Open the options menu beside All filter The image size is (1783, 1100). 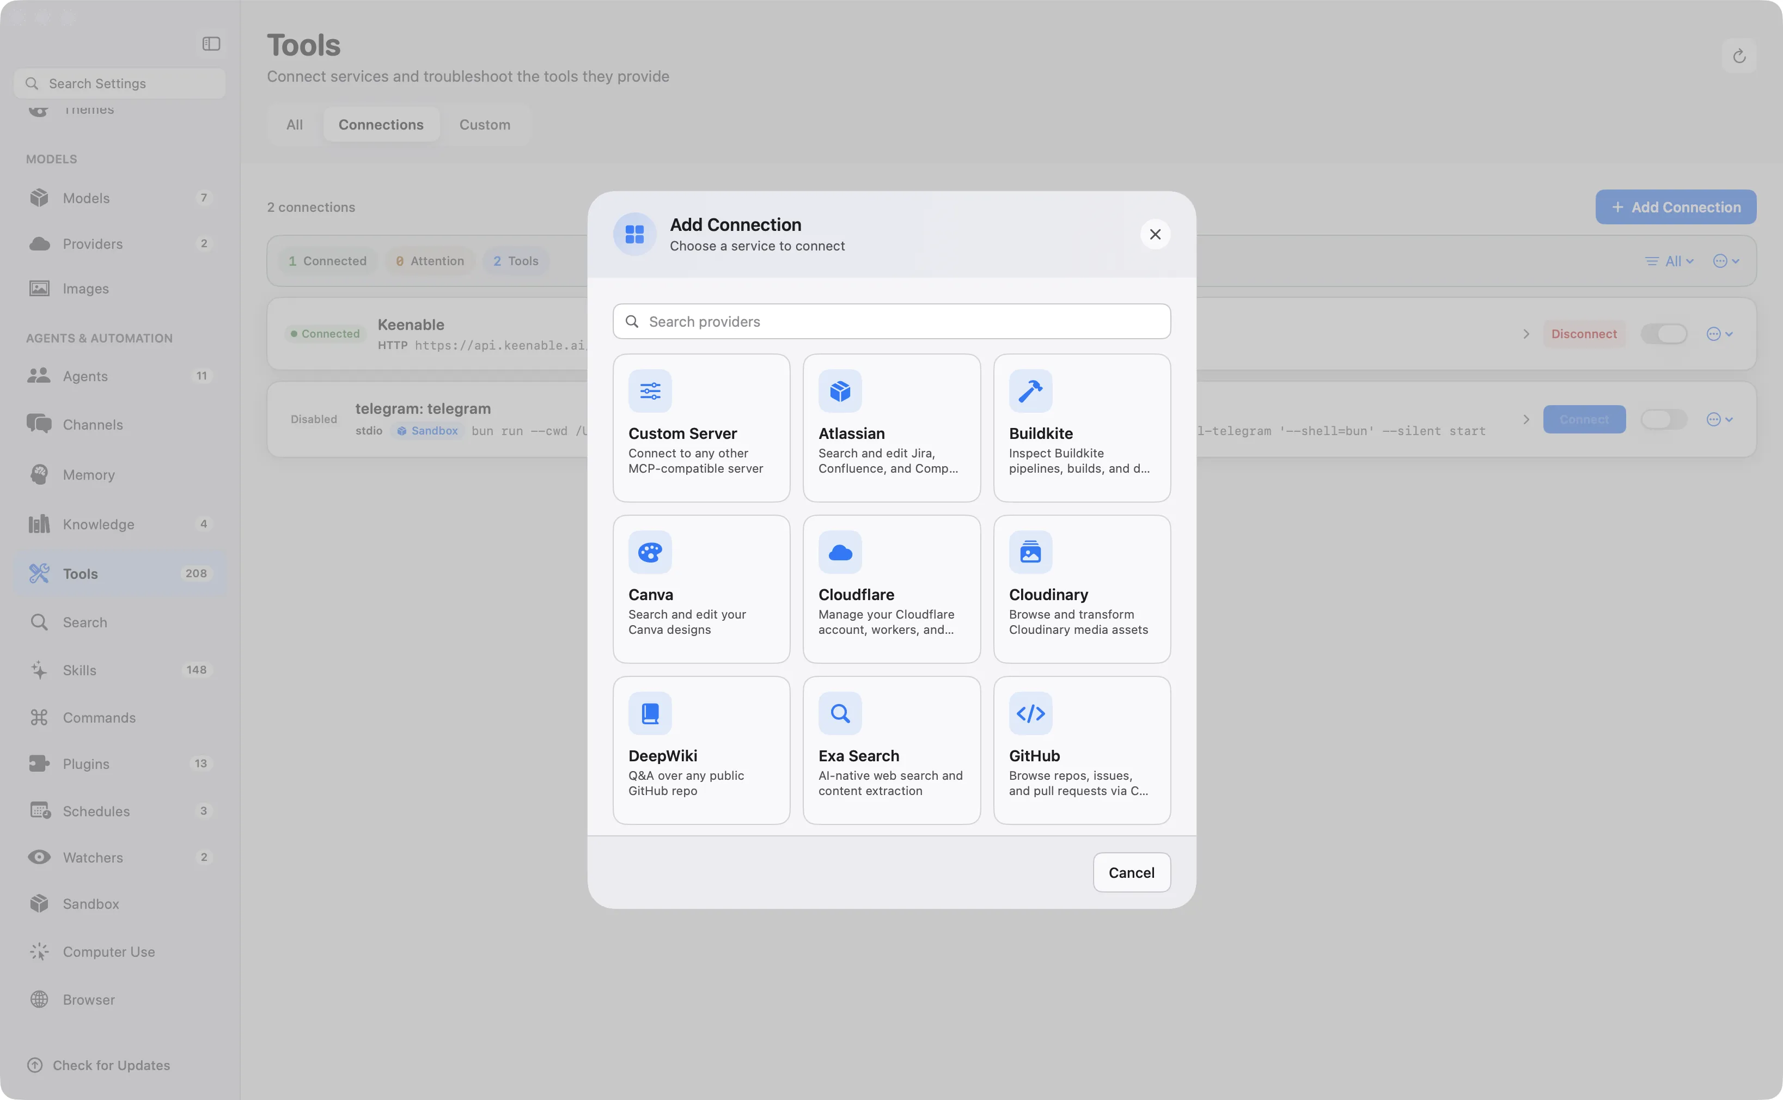(x=1725, y=261)
